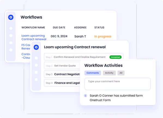Click the DUE DATE column header

tap(59, 28)
